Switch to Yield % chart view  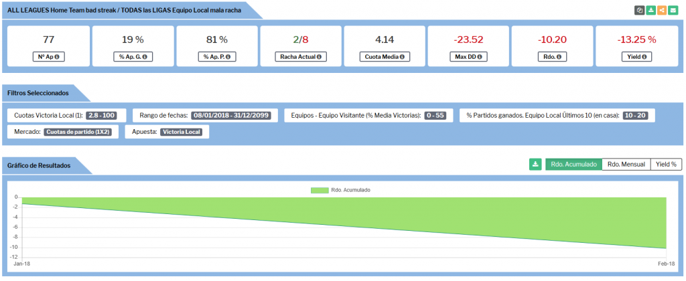tap(666, 164)
